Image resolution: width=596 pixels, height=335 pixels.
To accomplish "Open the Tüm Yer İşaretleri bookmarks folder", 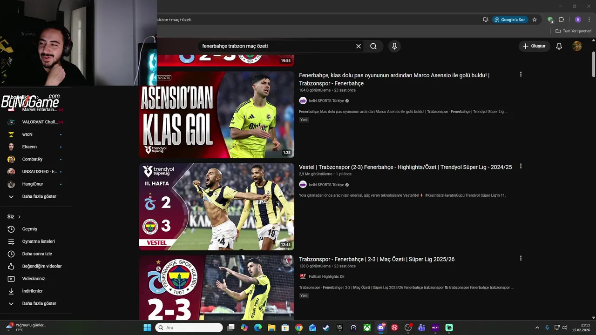I will coord(574,31).
